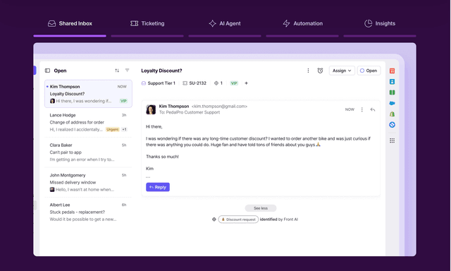Click the blue Reply button
This screenshot has height=271, width=451.
pos(158,187)
